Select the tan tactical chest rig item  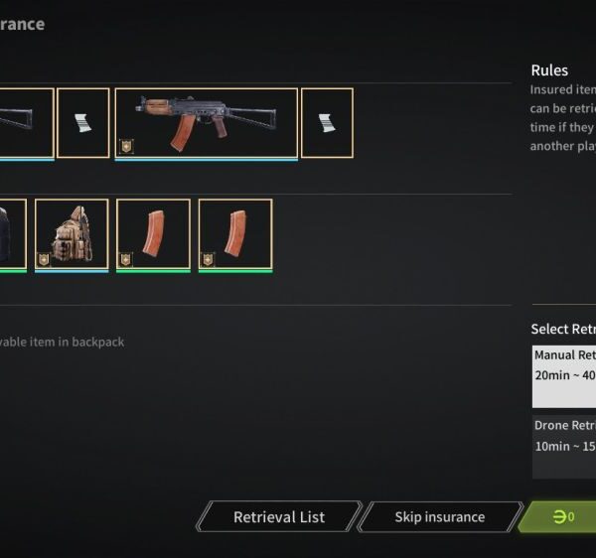(72, 234)
